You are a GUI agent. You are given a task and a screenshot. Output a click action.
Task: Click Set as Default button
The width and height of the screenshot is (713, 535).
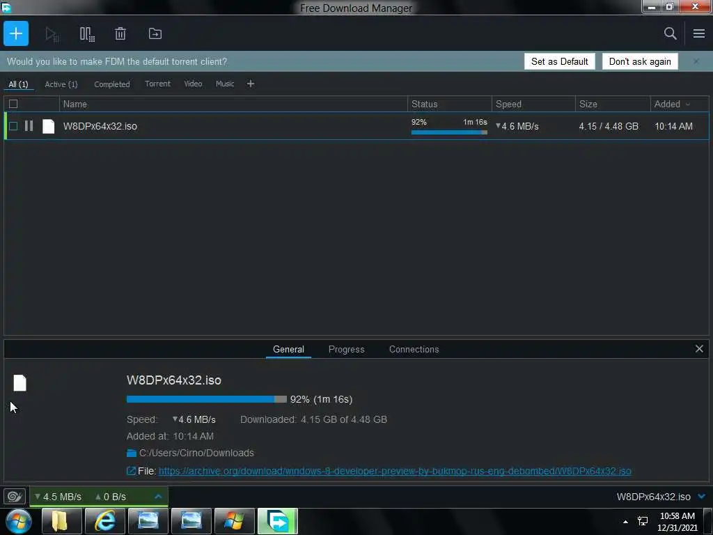pos(559,61)
